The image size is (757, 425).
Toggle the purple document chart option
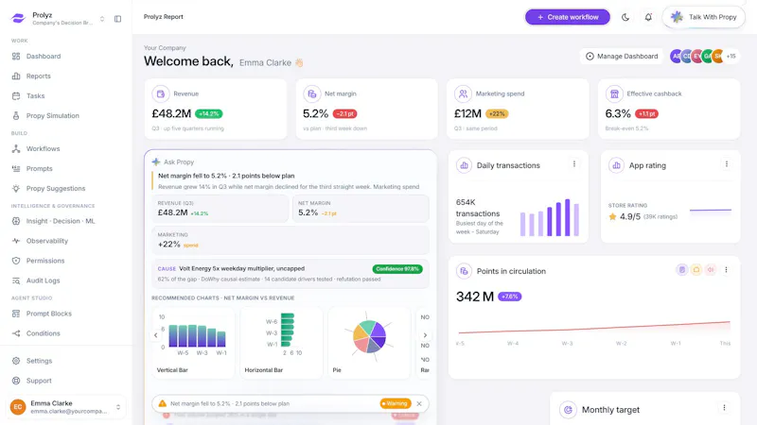pyautogui.click(x=681, y=270)
